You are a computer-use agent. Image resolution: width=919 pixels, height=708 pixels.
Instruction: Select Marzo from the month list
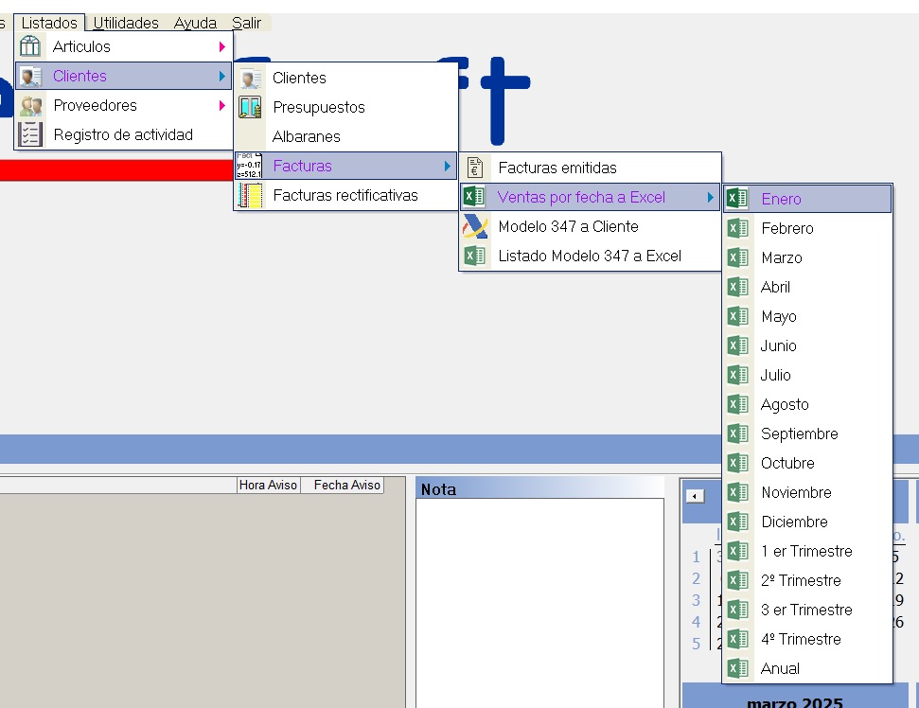click(x=781, y=257)
